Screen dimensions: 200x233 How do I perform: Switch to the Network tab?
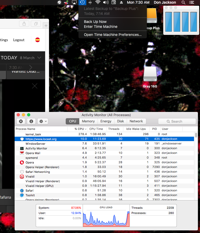[136, 121]
